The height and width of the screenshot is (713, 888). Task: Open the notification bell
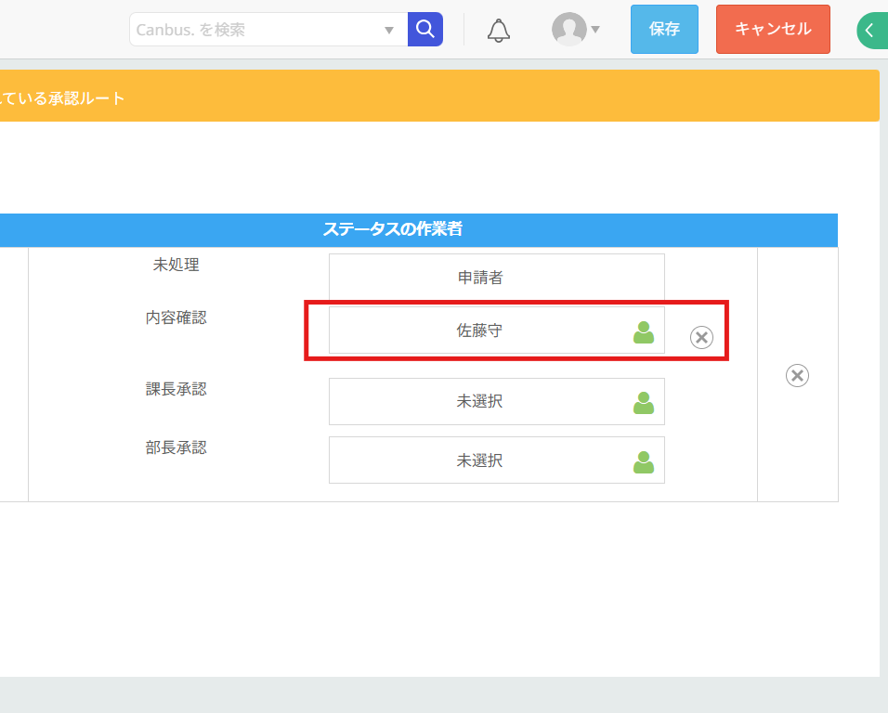point(499,30)
